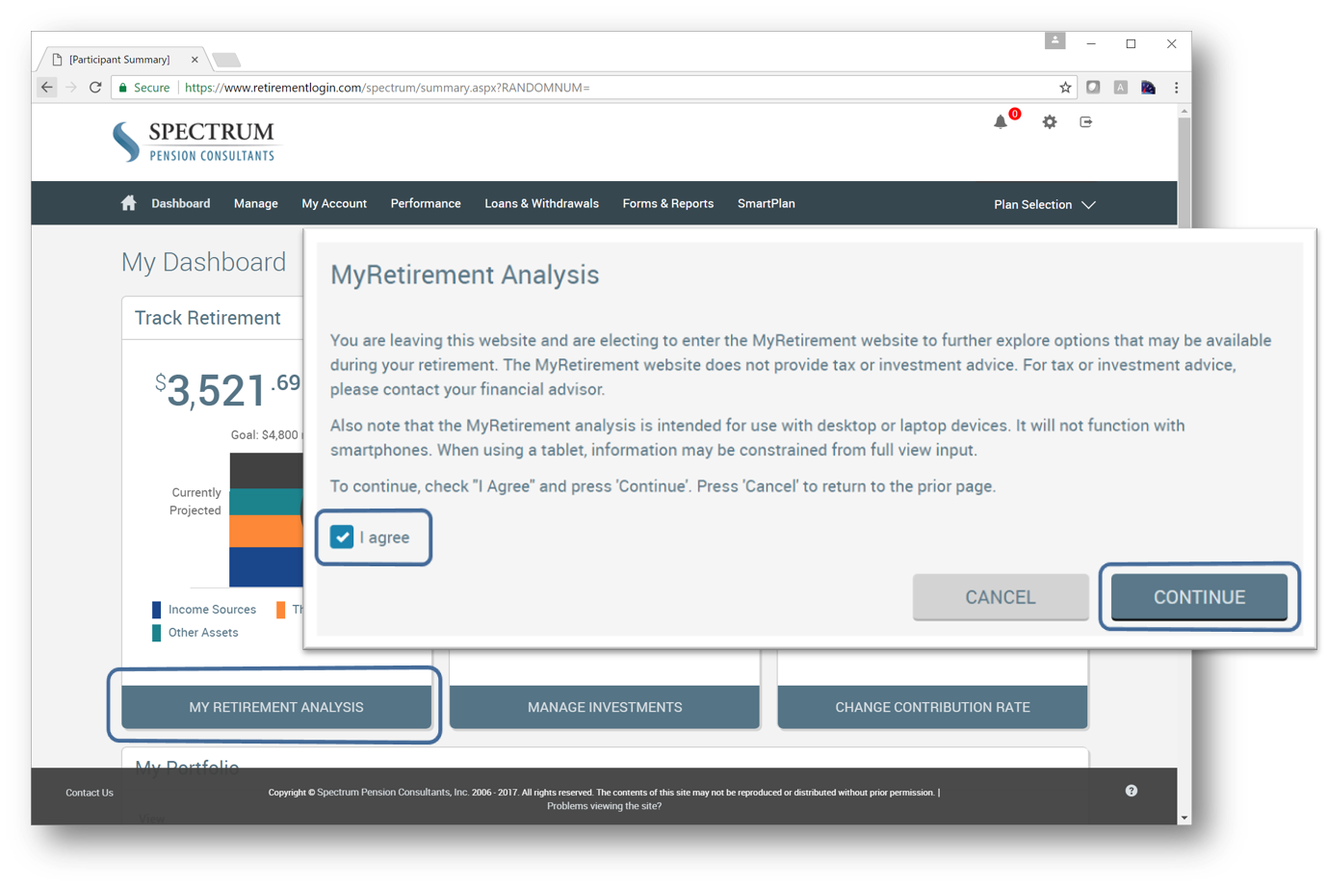
Task: Uncheck the I agree checkbox
Action: [x=342, y=536]
